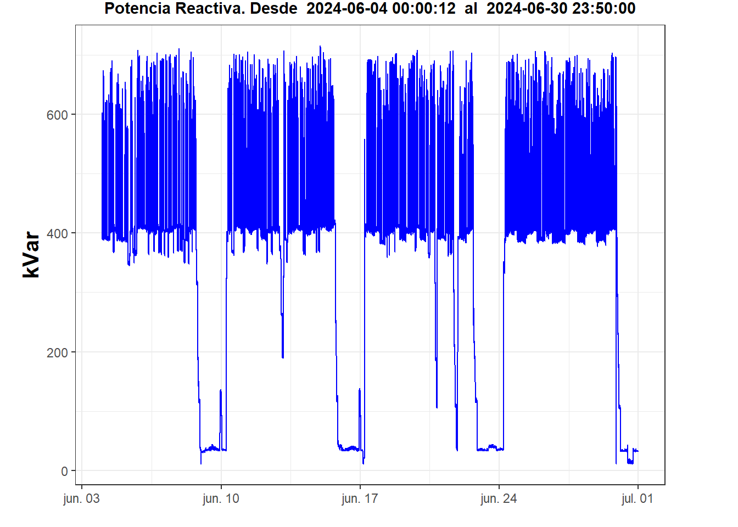Select the jul. 01 x-axis date label
Image resolution: width=738 pixels, height=527 pixels.
click(638, 498)
